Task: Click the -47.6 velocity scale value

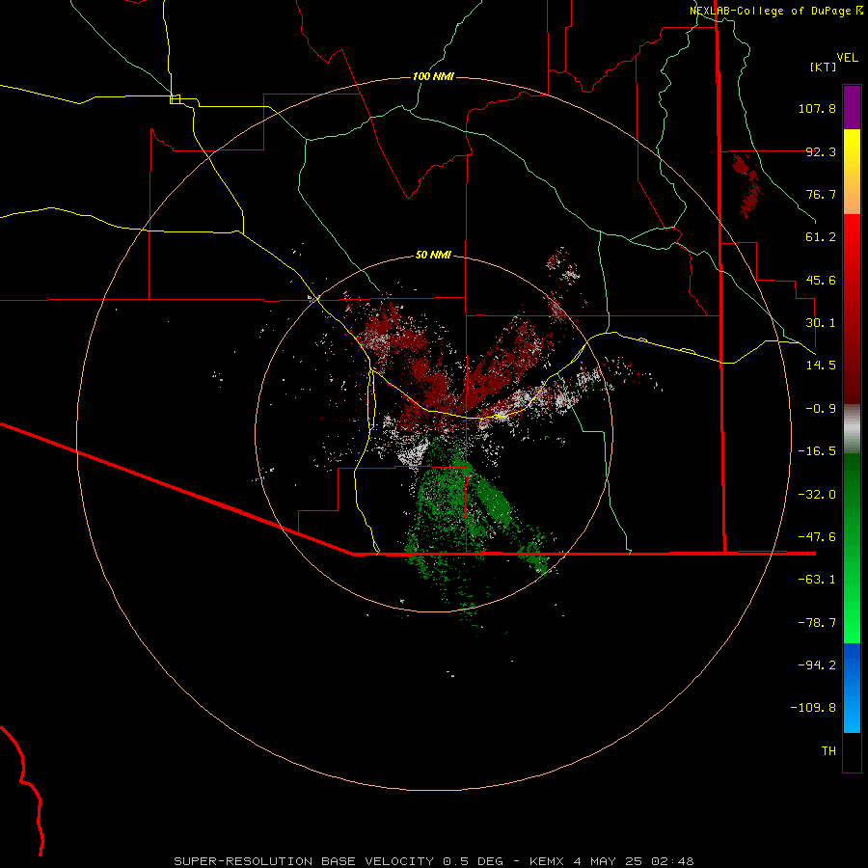Action: [817, 537]
